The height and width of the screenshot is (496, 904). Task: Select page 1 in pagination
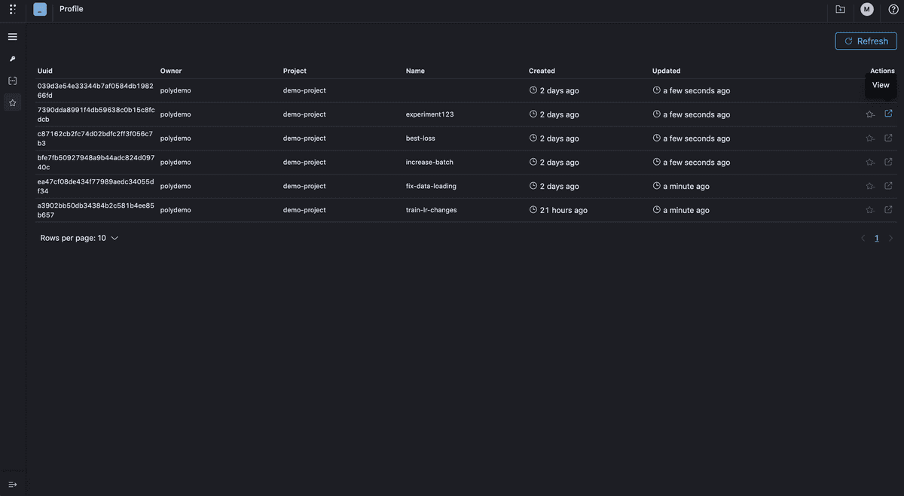(x=877, y=238)
